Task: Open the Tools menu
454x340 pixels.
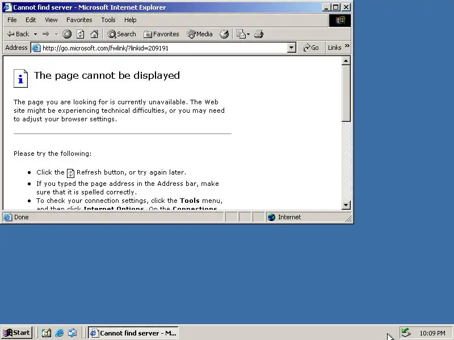Action: click(108, 20)
